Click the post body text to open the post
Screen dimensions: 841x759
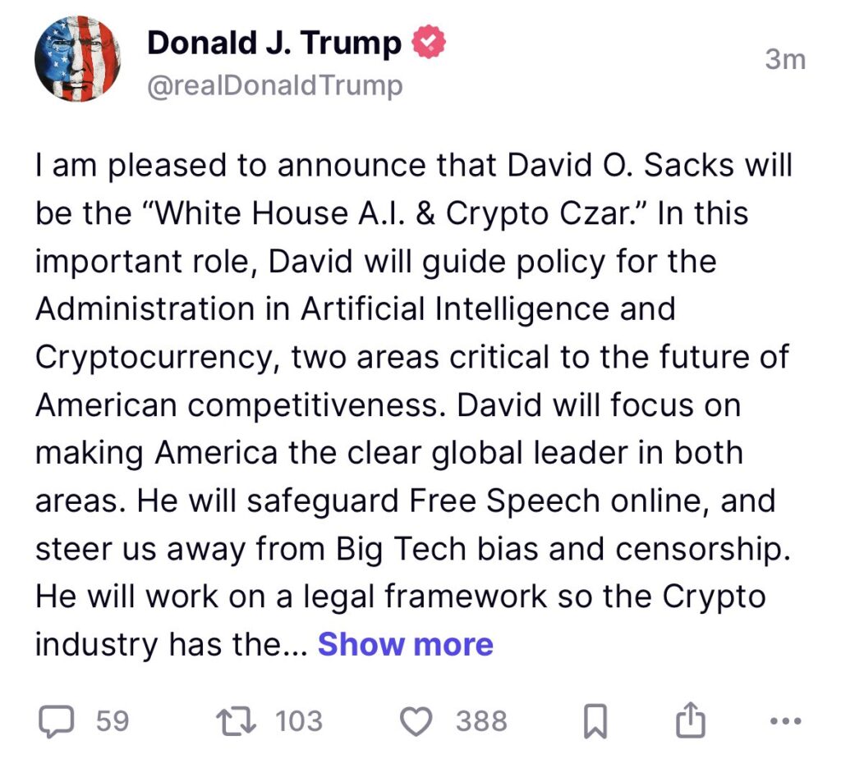(411, 406)
